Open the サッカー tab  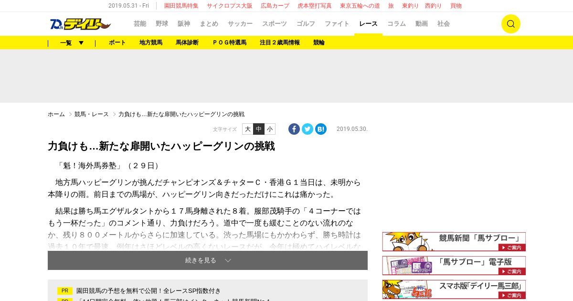240,24
